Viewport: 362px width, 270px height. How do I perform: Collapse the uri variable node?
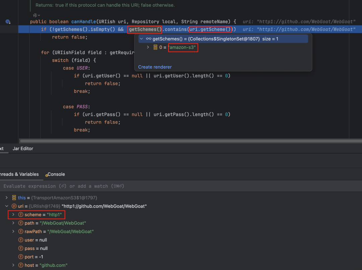point(7,206)
